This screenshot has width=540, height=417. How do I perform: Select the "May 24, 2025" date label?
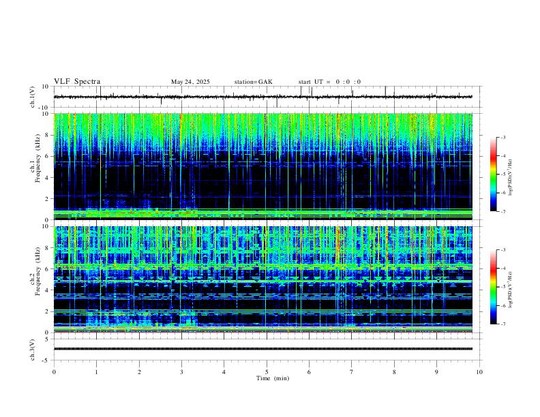tap(190, 82)
